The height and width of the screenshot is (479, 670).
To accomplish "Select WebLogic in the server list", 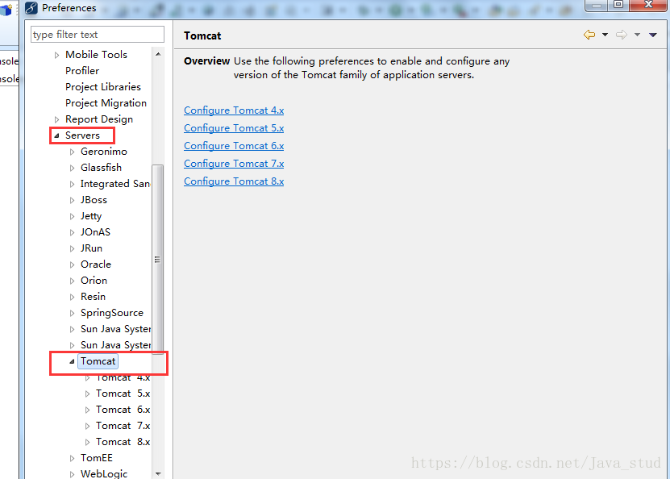I will pos(104,473).
